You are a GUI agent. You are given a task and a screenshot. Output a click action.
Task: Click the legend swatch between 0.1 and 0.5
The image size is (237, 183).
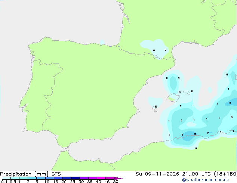pos(6,178)
